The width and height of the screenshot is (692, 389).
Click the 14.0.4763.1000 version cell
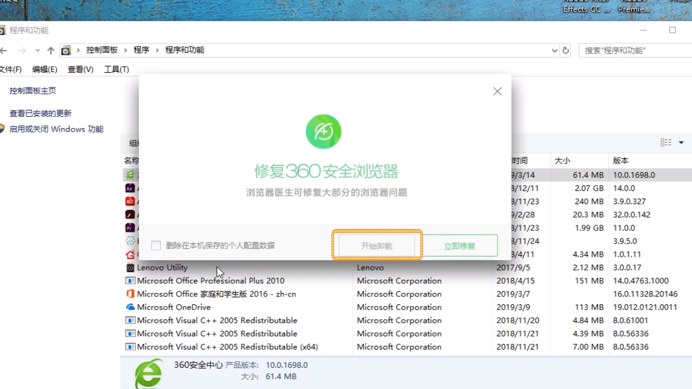[640, 281]
